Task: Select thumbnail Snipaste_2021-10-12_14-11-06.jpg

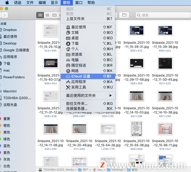Action: point(51,129)
